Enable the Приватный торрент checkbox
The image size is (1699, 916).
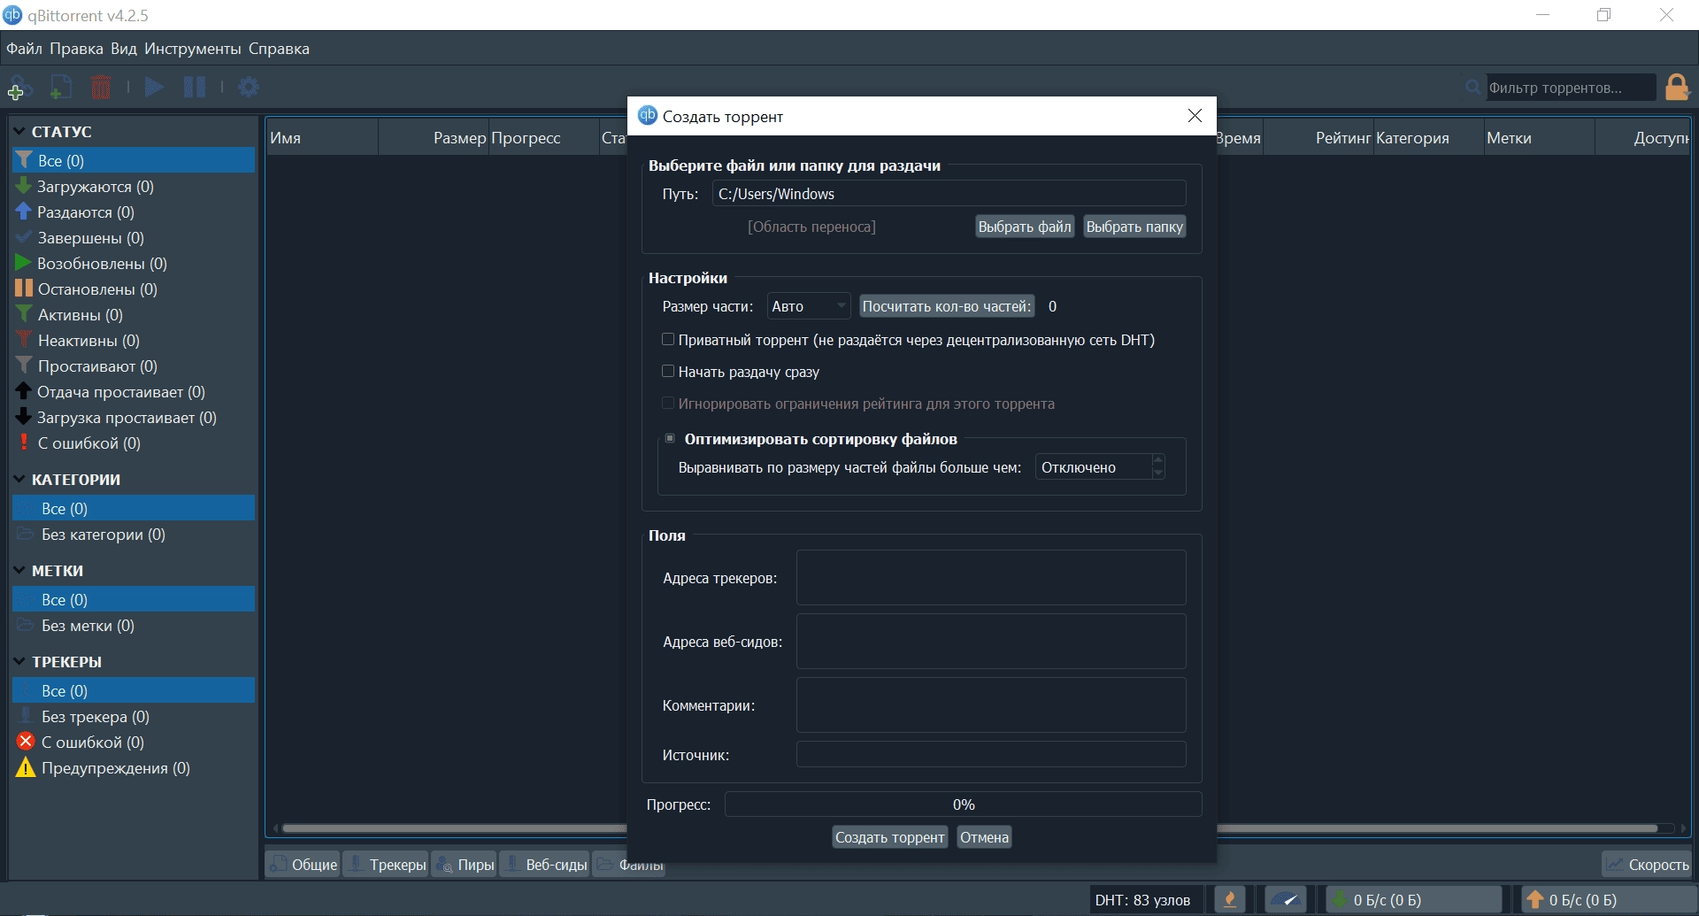668,340
